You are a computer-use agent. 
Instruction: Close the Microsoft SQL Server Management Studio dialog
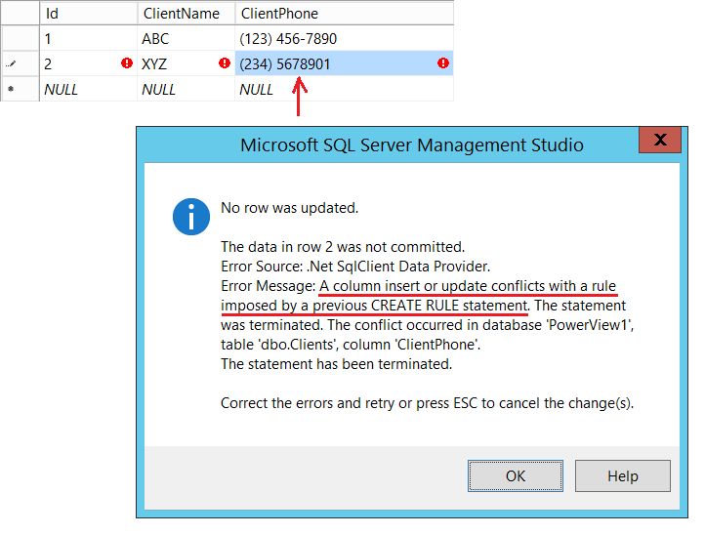point(660,140)
